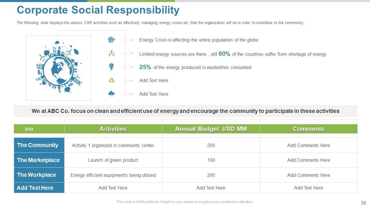370x208 pixels.
Task: Click the arrow bullet beside 25% statistic
Action: tap(128, 67)
